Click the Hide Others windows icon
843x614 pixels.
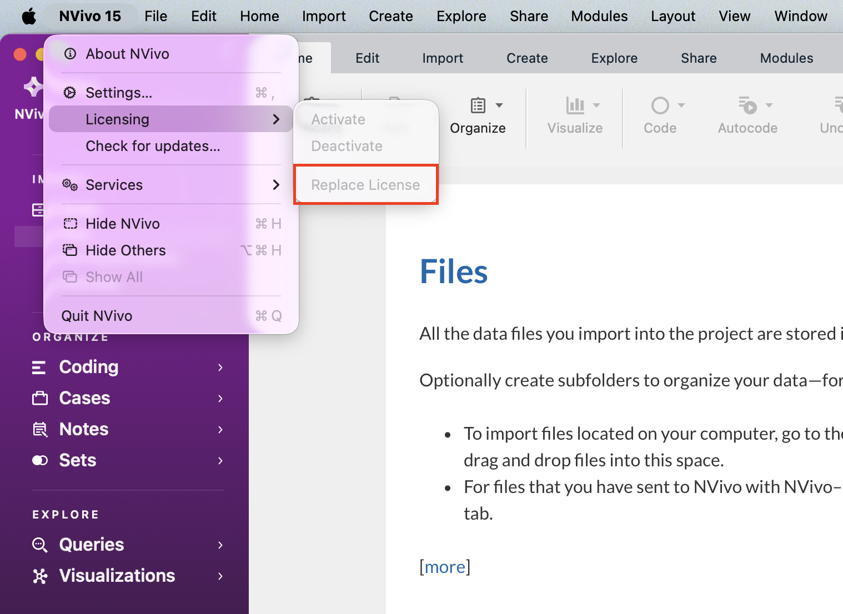click(70, 250)
